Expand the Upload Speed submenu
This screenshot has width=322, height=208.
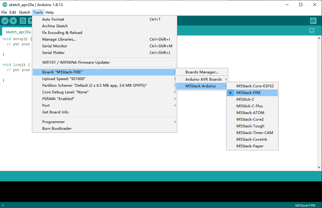click(104, 79)
